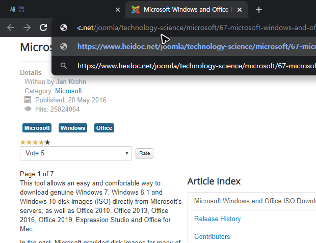This screenshot has width=316, height=243.
Task: Click the 'Written by Jan Krohn' text
Action: 55,82
